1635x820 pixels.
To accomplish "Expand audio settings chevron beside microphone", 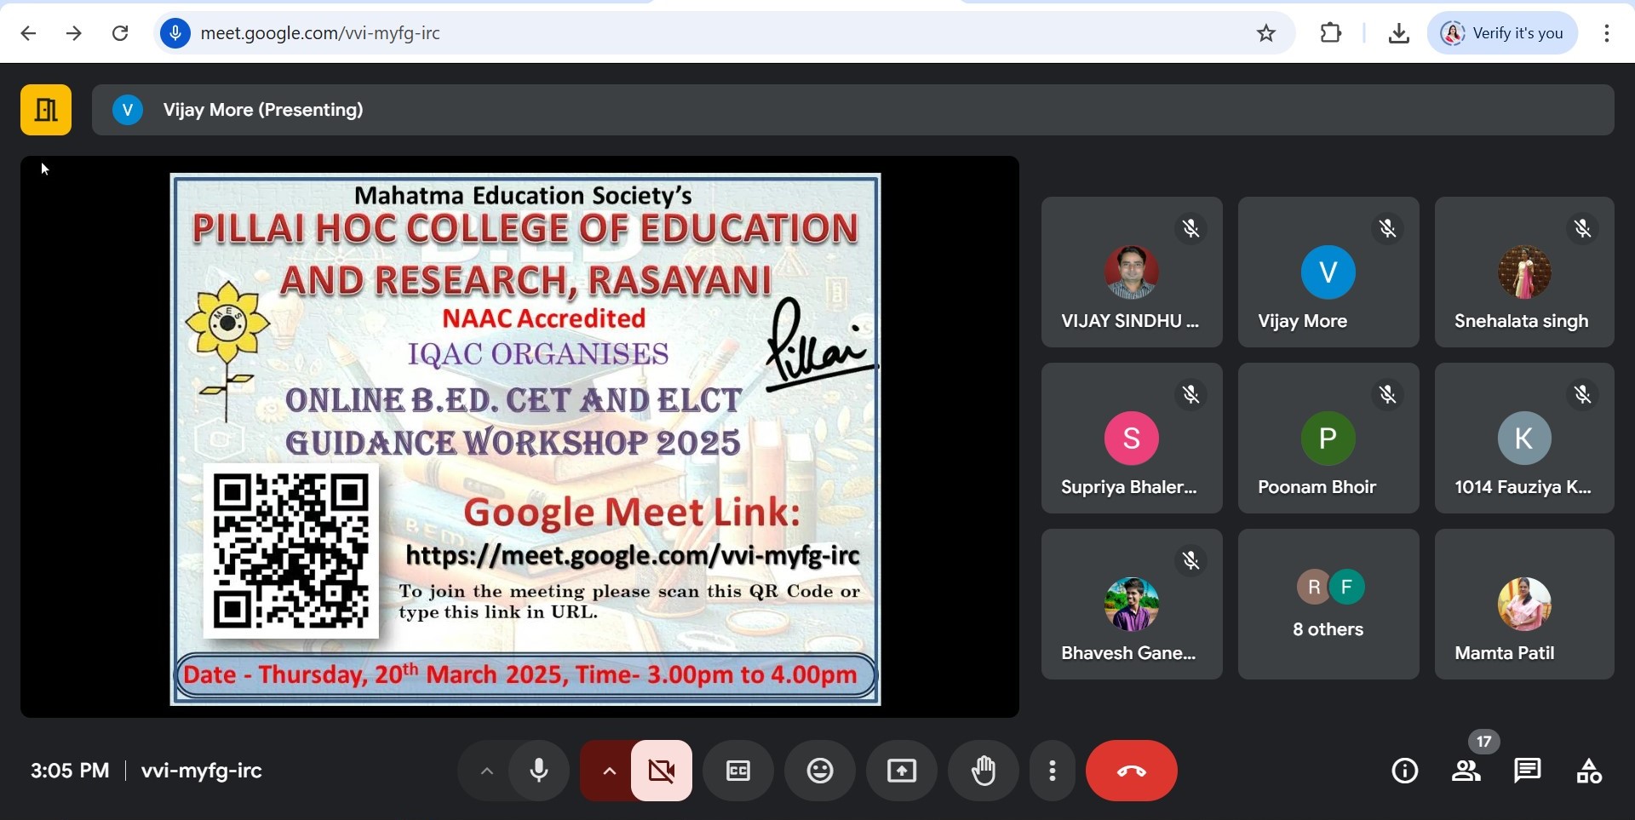I will [486, 771].
